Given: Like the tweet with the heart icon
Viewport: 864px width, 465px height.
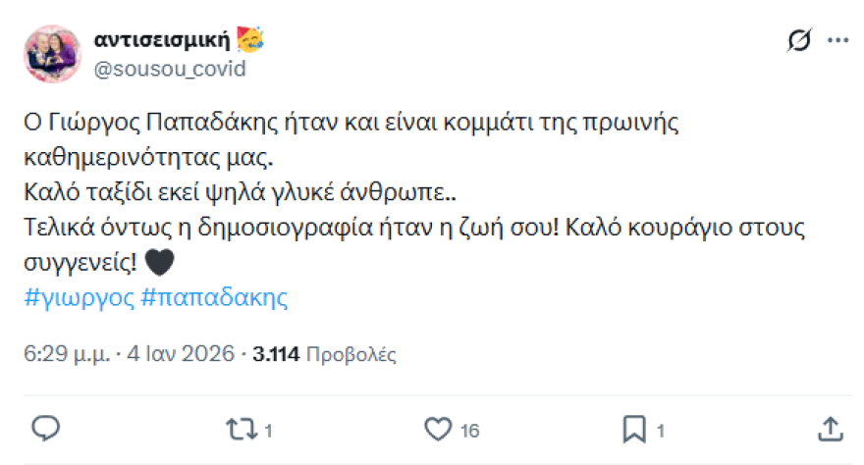Looking at the screenshot, I should [x=437, y=429].
